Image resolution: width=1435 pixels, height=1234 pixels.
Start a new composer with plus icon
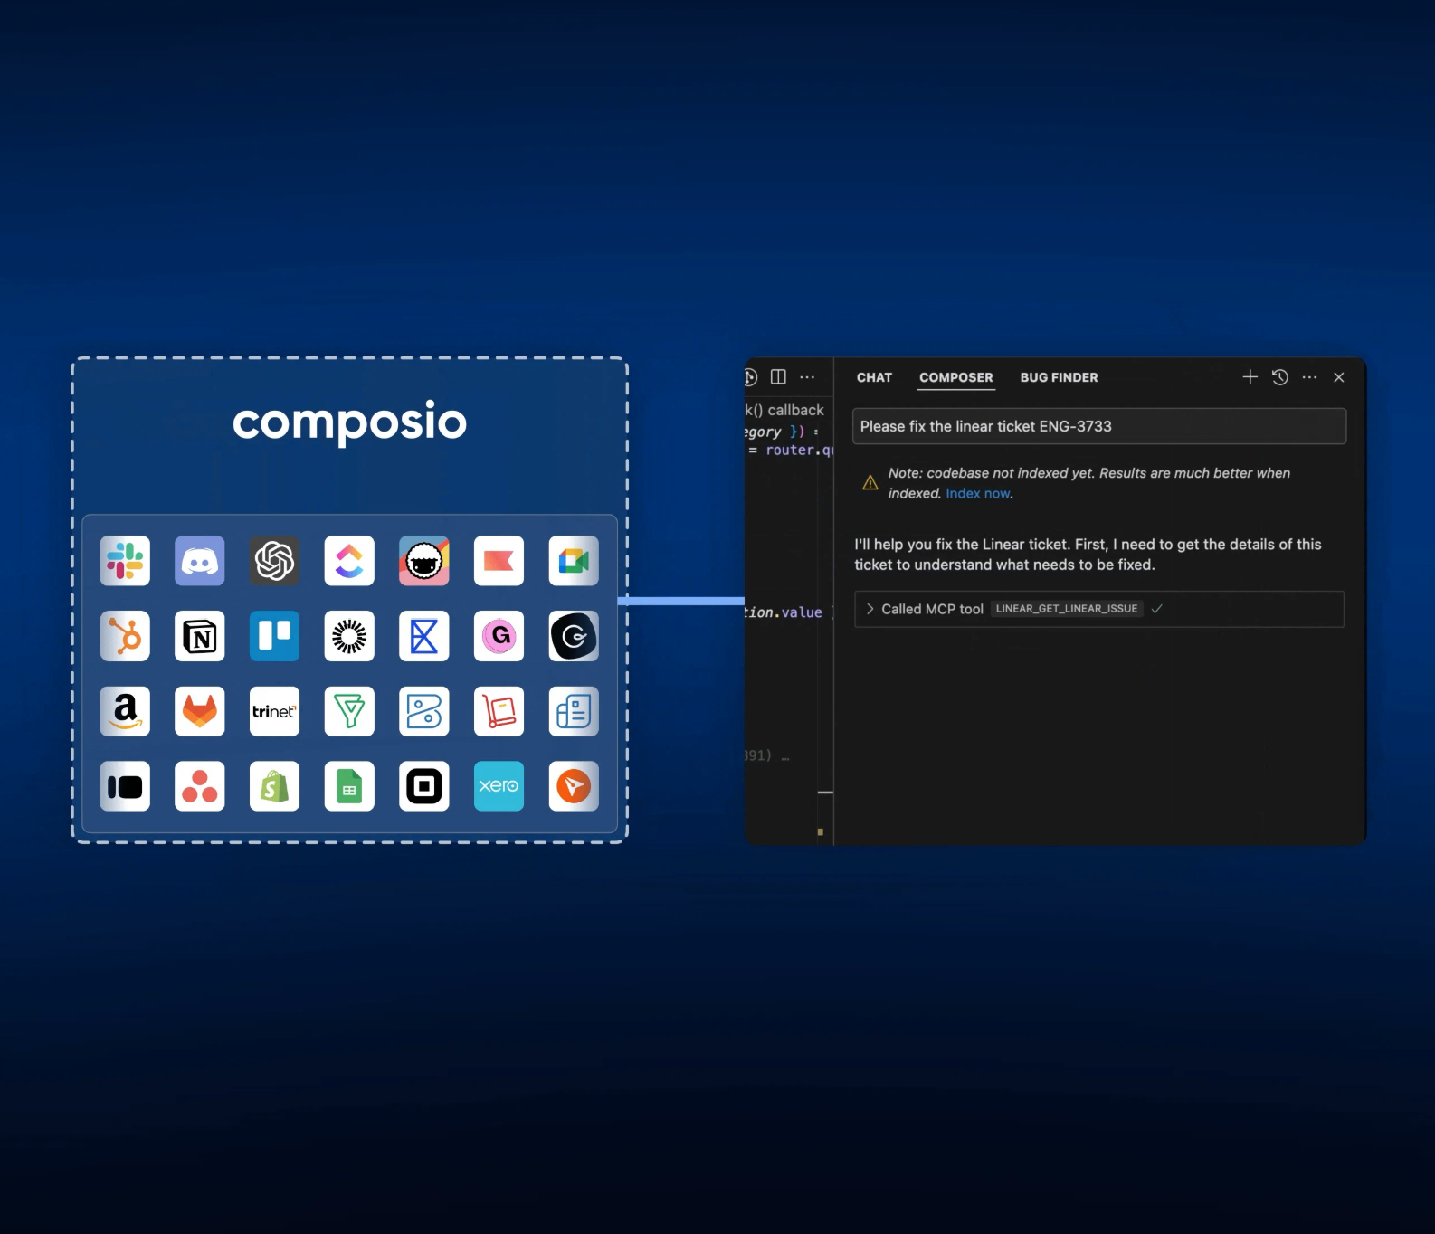click(1250, 377)
